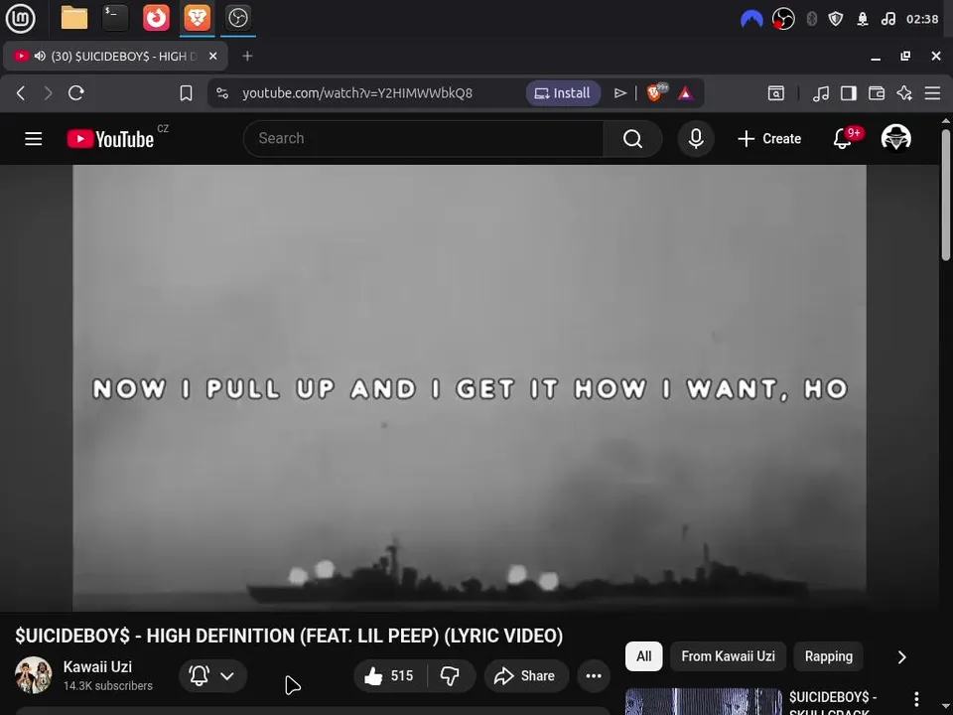
Task: Bookmark this page
Action: 186,93
